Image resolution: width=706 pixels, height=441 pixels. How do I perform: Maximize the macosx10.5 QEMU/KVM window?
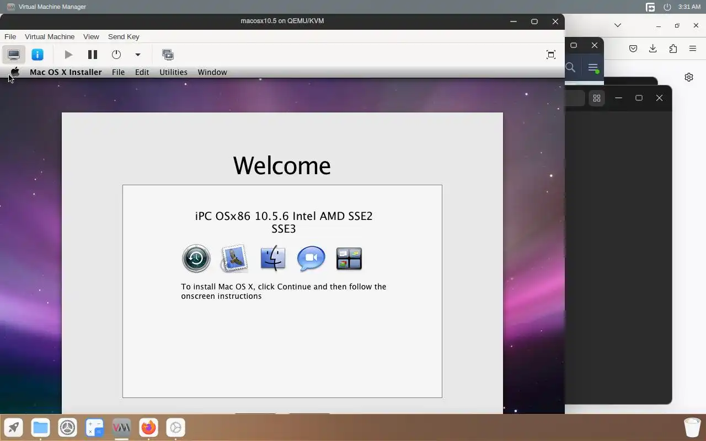pyautogui.click(x=534, y=21)
